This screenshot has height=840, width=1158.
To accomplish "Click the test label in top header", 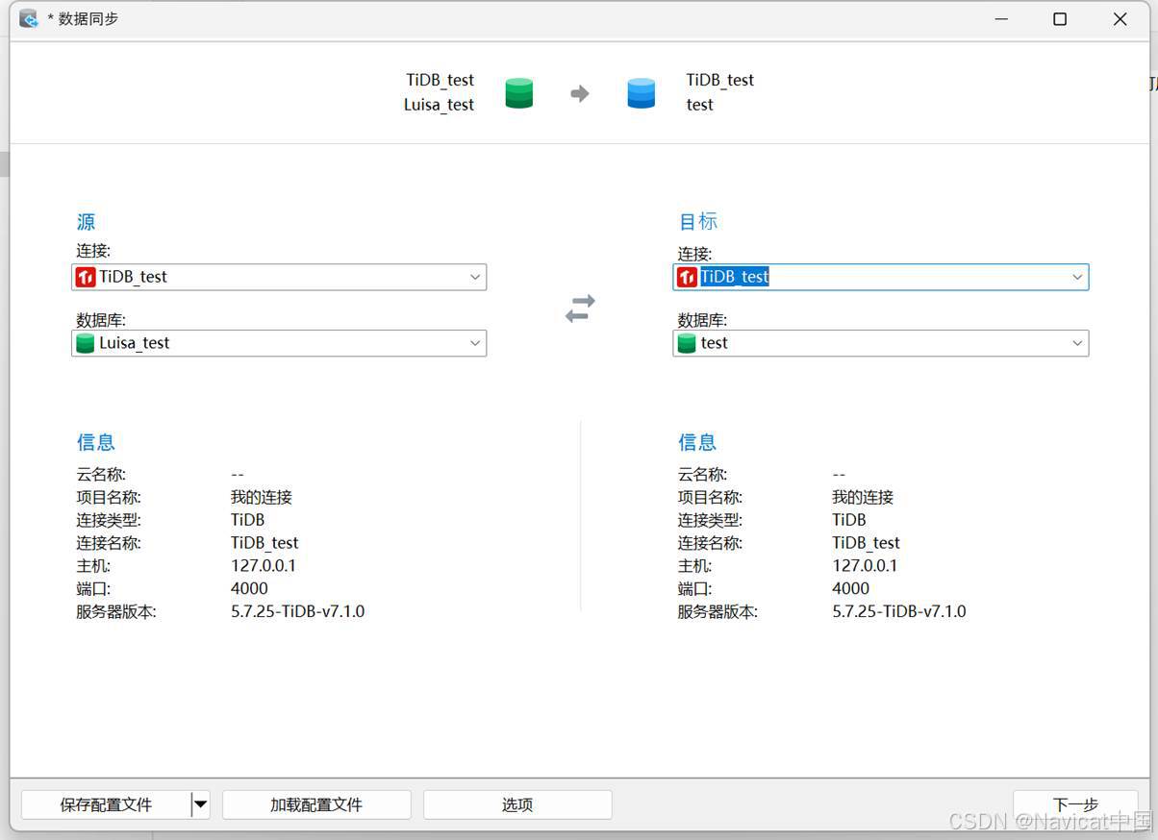I will pyautogui.click(x=700, y=105).
